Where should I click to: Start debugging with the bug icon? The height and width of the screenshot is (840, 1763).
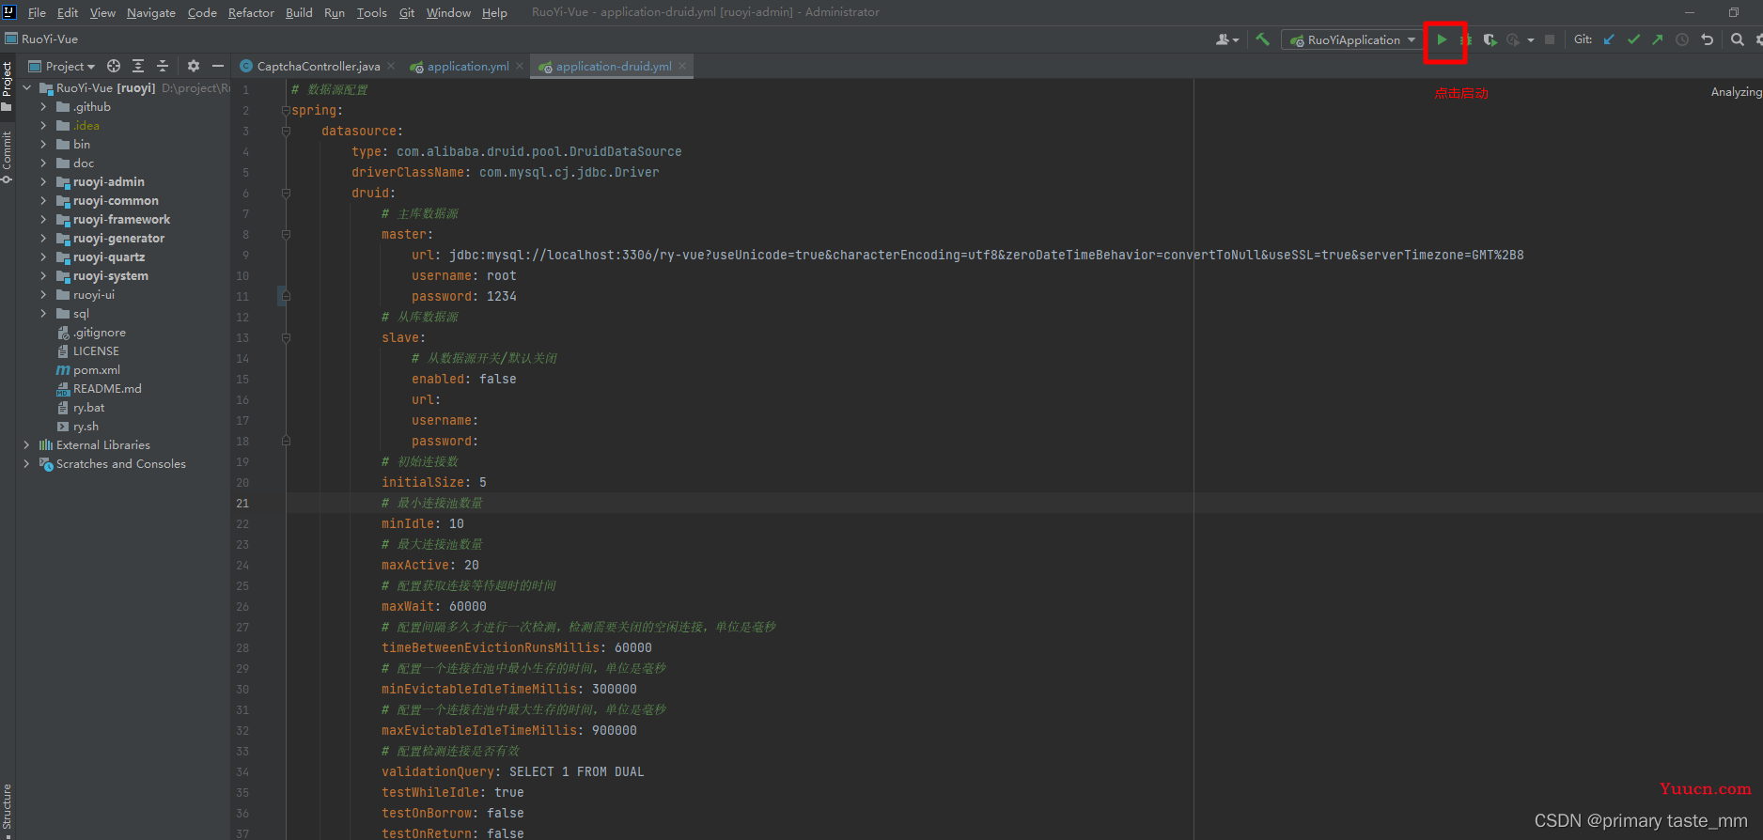click(x=1466, y=39)
